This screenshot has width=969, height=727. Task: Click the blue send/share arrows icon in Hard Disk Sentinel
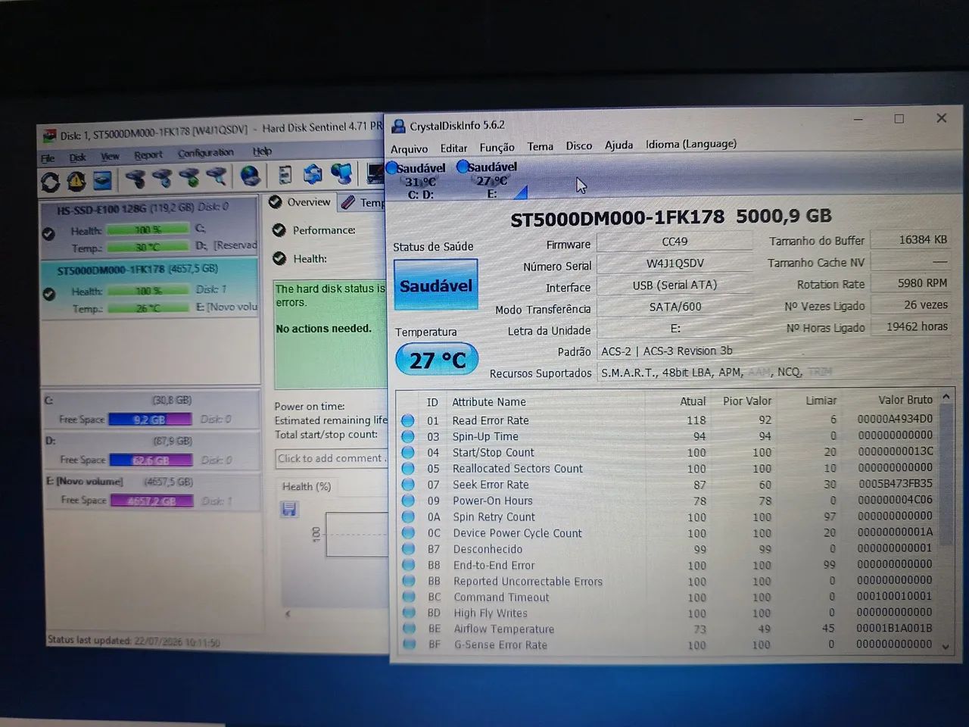click(313, 174)
